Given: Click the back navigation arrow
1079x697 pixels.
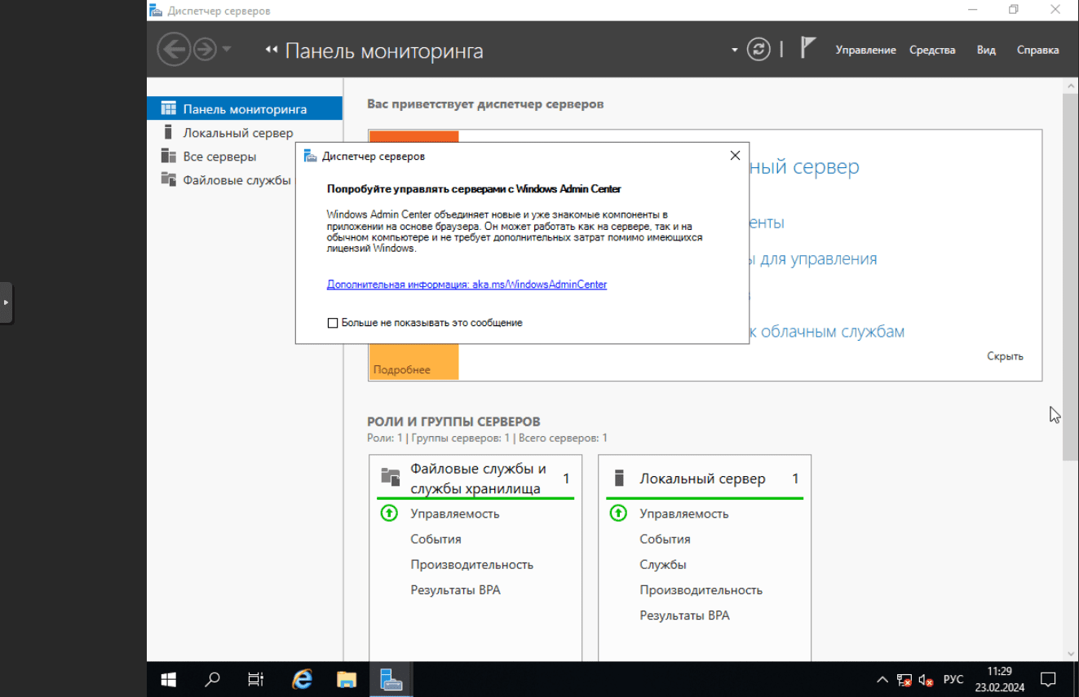Looking at the screenshot, I should click(174, 50).
